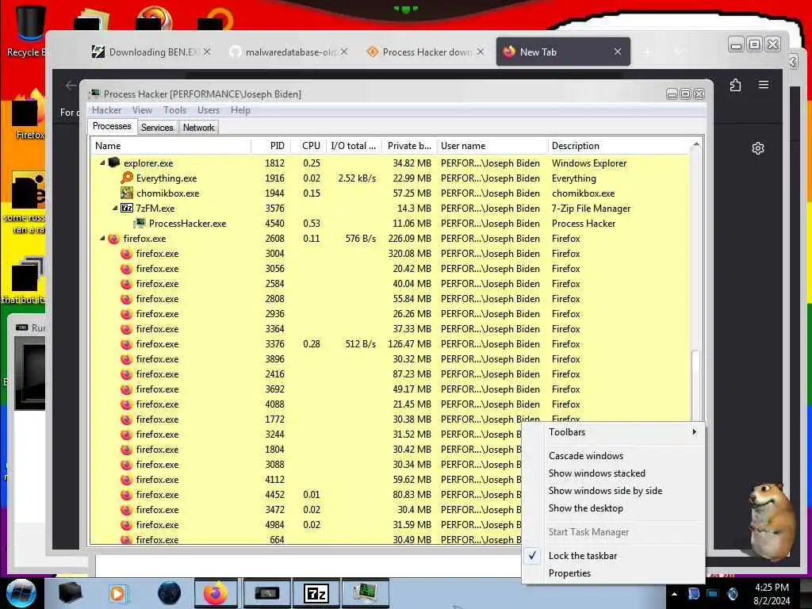
Task: Click the blue flag tray icon
Action: point(693,594)
